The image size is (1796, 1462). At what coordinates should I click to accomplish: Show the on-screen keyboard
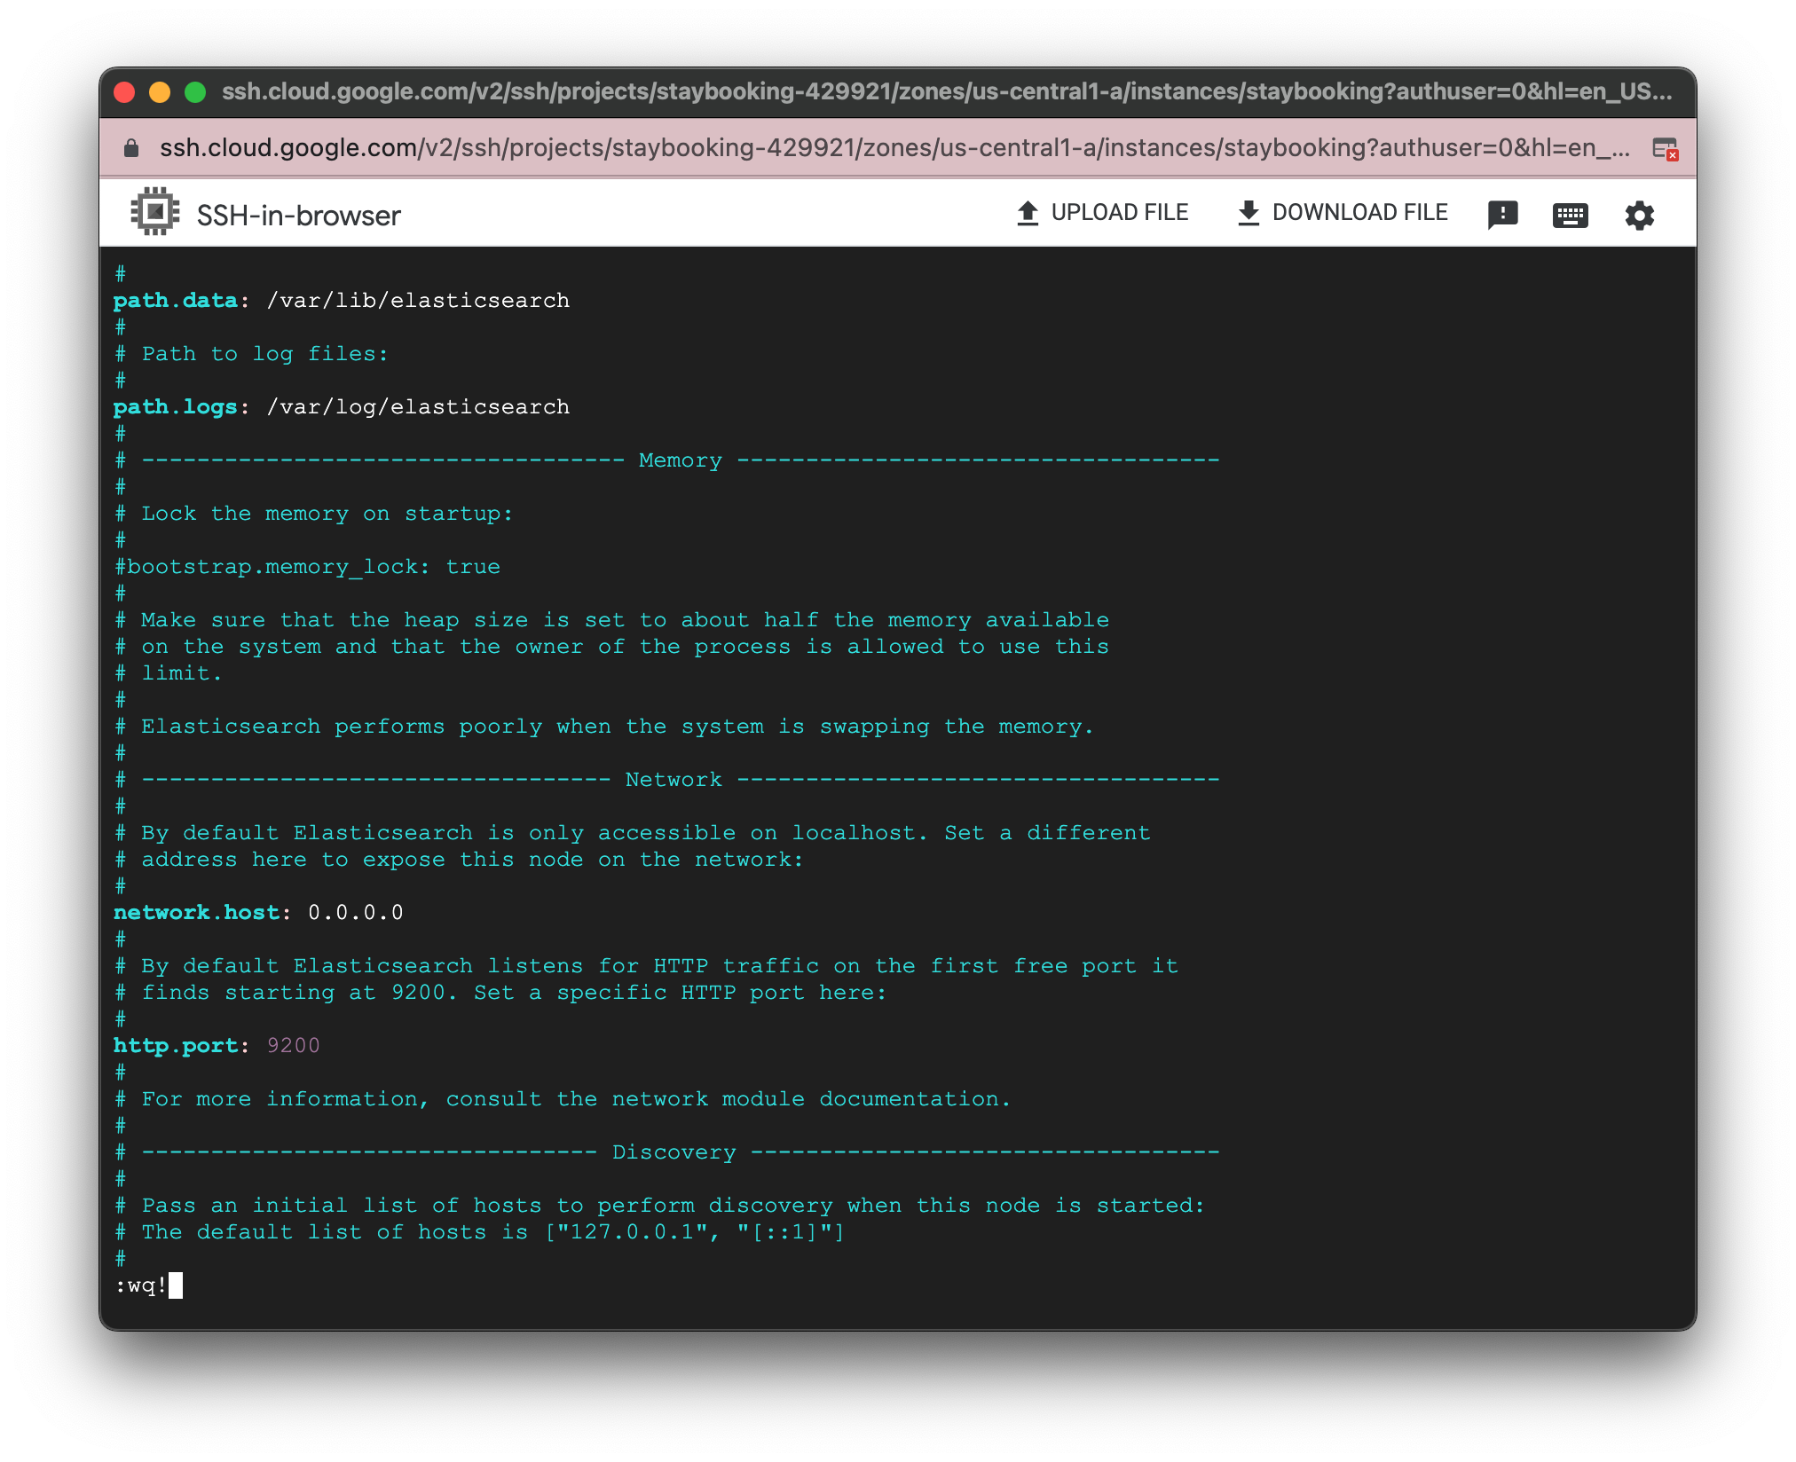coord(1571,214)
